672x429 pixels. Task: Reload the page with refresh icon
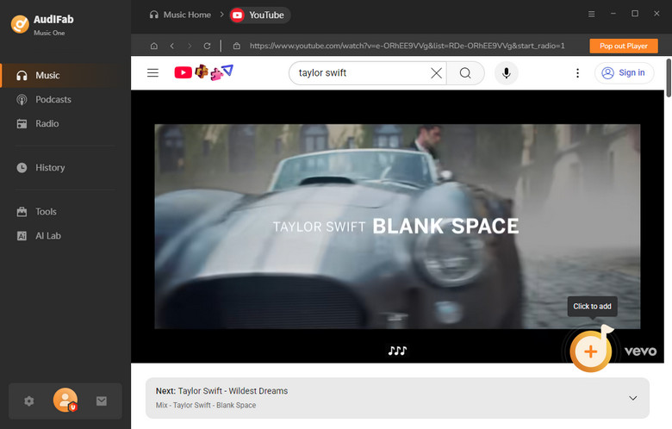tap(207, 46)
